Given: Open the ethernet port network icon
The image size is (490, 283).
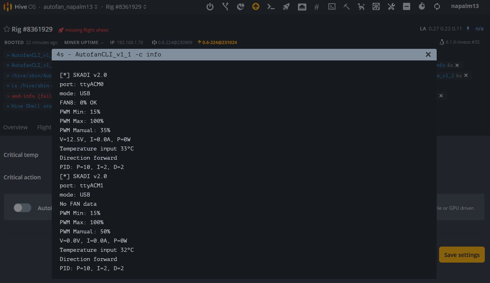Looking at the screenshot, I should coord(302,6).
